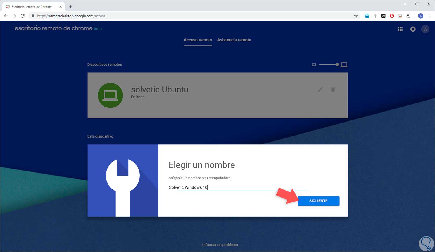Click the umbrella extension icon
The image size is (435, 252).
click(408, 16)
